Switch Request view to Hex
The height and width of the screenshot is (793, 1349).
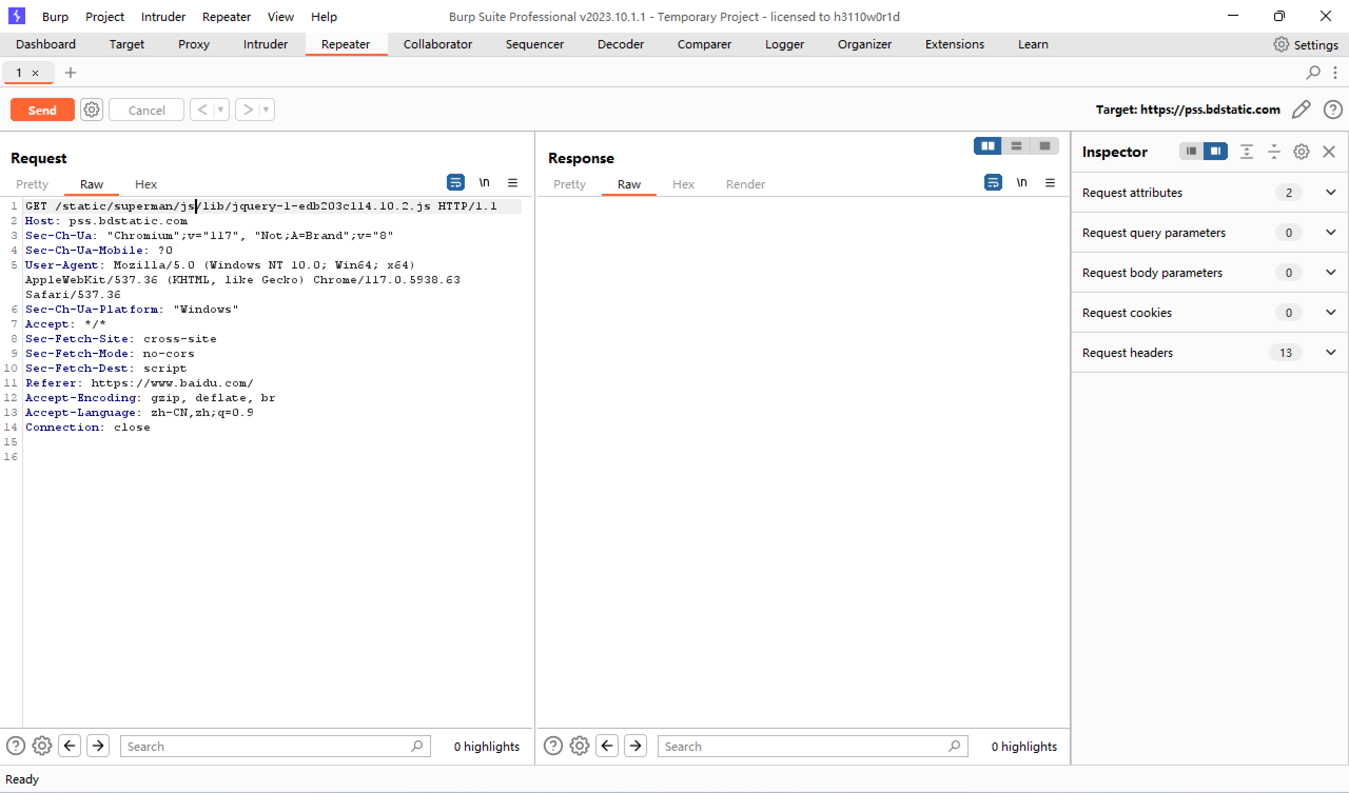point(145,184)
